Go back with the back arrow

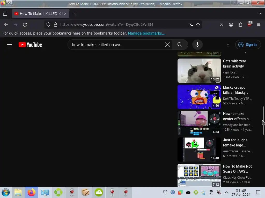coord(6,24)
